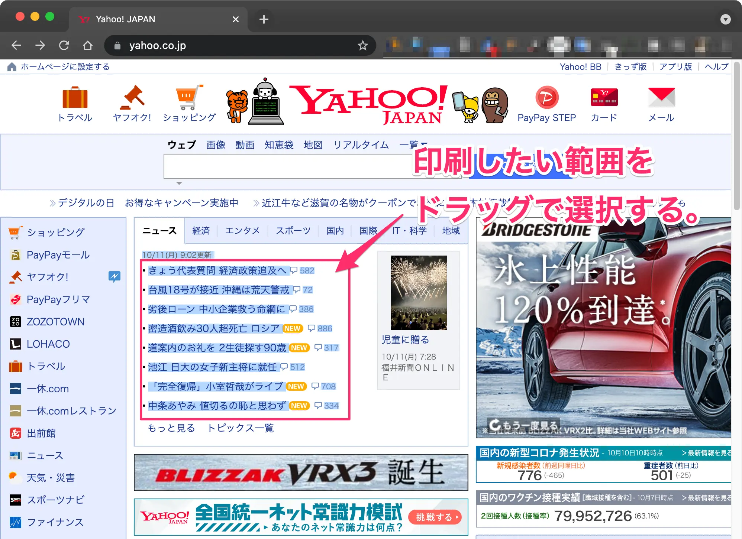Select the 画像 search tab
Viewport: 742px width, 539px height.
(x=216, y=145)
